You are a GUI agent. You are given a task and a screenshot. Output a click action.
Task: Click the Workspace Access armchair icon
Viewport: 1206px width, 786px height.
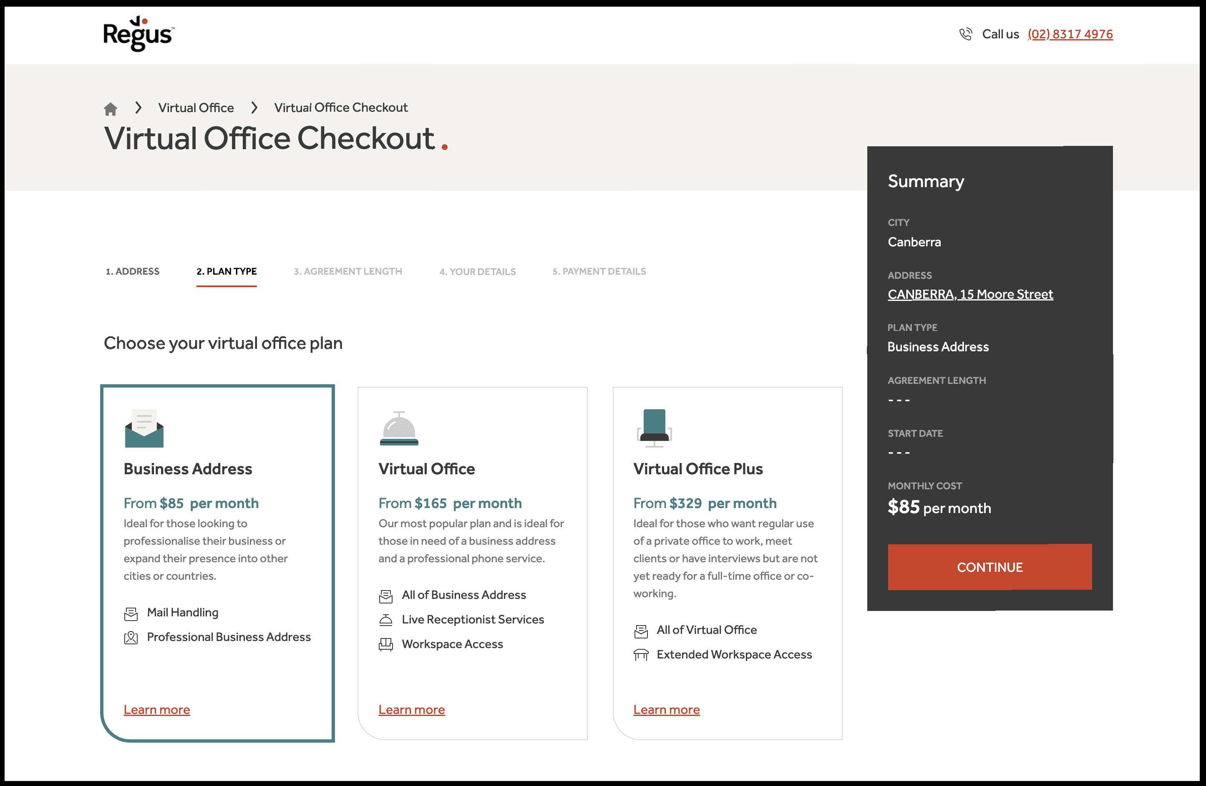385,645
